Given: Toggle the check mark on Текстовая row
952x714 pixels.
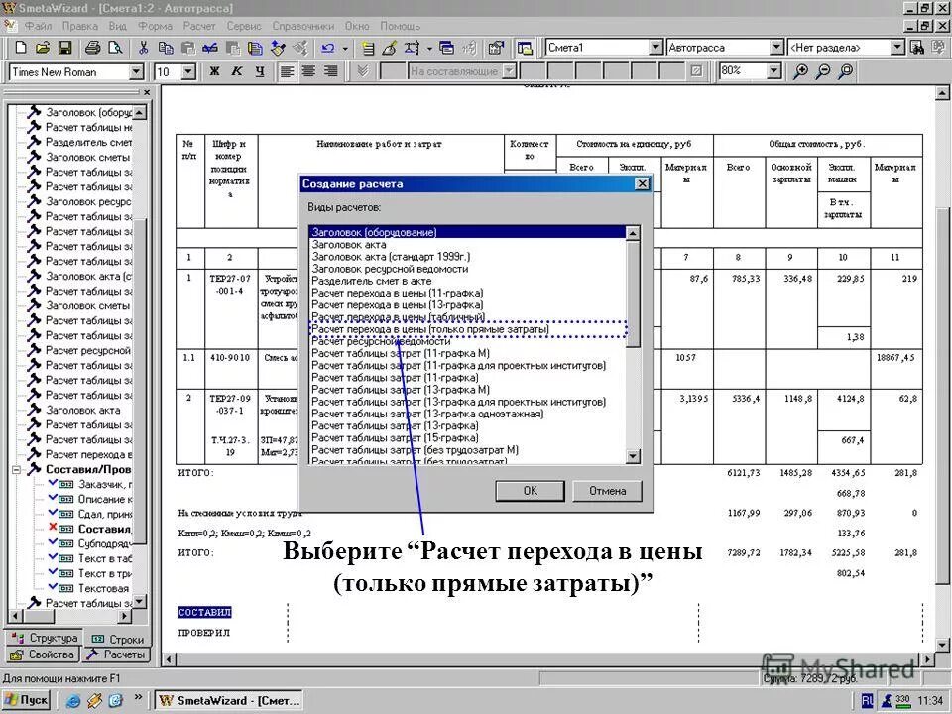Looking at the screenshot, I should click(53, 588).
